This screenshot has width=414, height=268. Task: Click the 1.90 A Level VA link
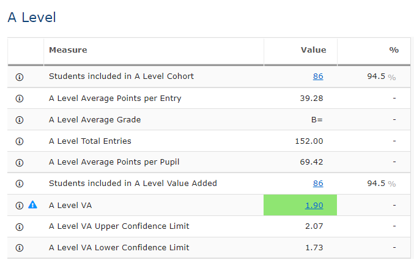(314, 205)
